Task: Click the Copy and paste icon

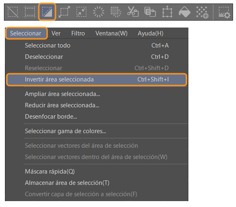Action: [x=150, y=12]
